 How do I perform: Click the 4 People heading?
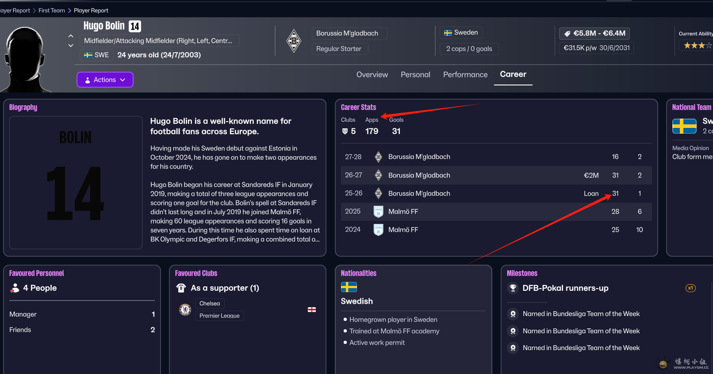click(x=40, y=288)
